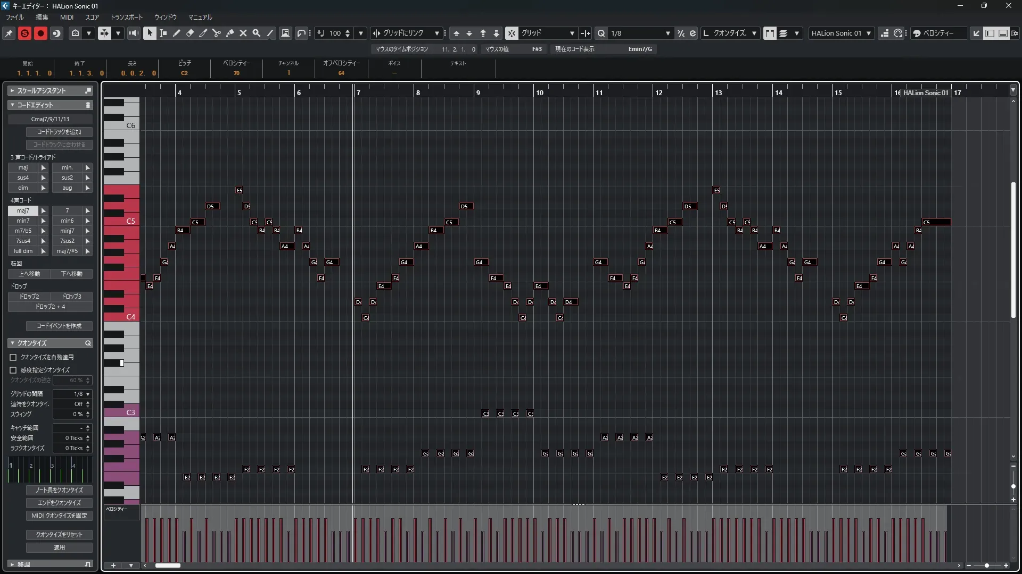Click クオンタイズをリセット button
The height and width of the screenshot is (574, 1022).
(59, 535)
